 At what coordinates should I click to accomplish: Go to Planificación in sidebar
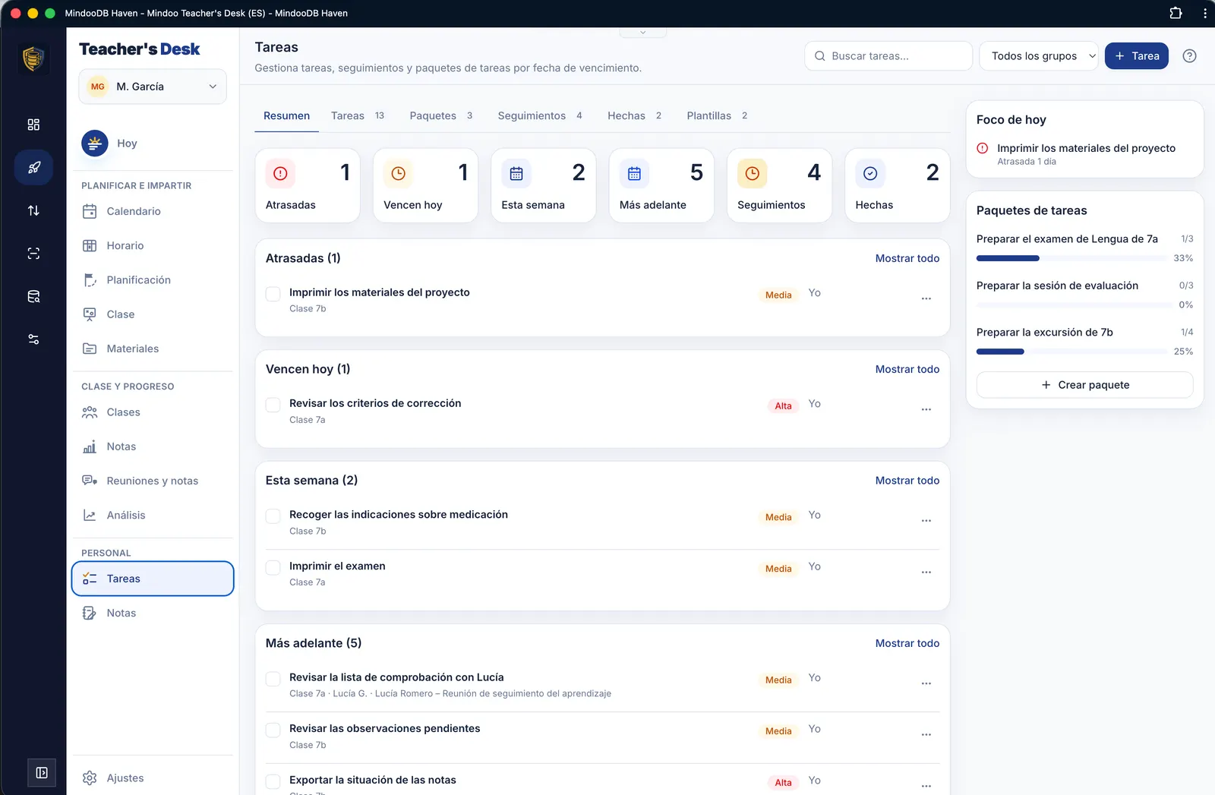pos(153,279)
